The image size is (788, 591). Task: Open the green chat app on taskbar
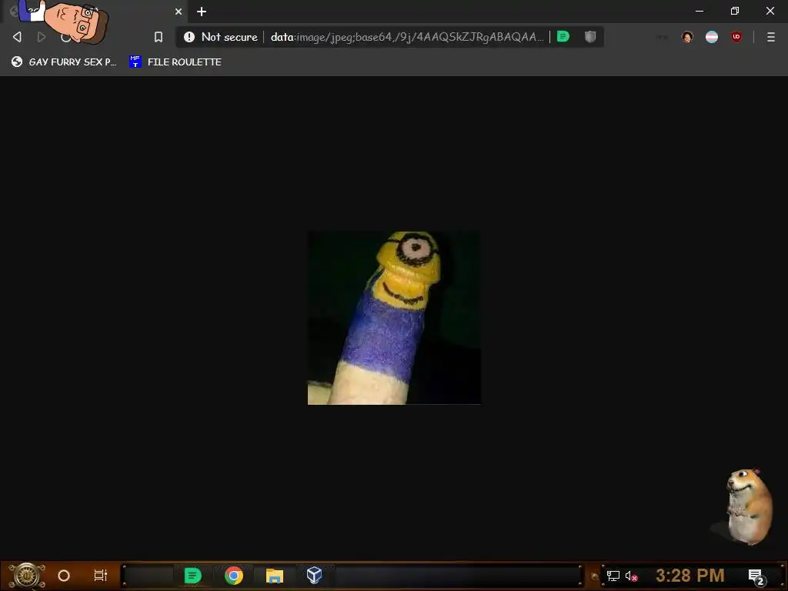(x=192, y=576)
